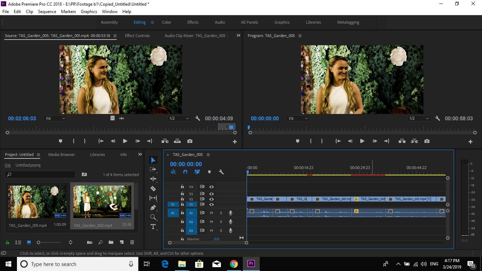Solo audio track A2
Image resolution: width=482 pixels, height=271 pixels.
(221, 222)
